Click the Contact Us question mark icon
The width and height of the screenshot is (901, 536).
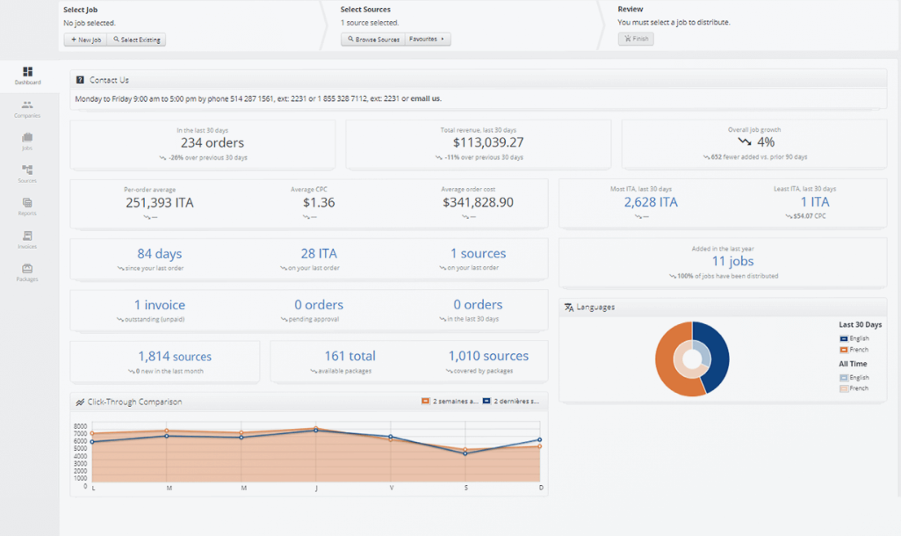click(x=80, y=80)
